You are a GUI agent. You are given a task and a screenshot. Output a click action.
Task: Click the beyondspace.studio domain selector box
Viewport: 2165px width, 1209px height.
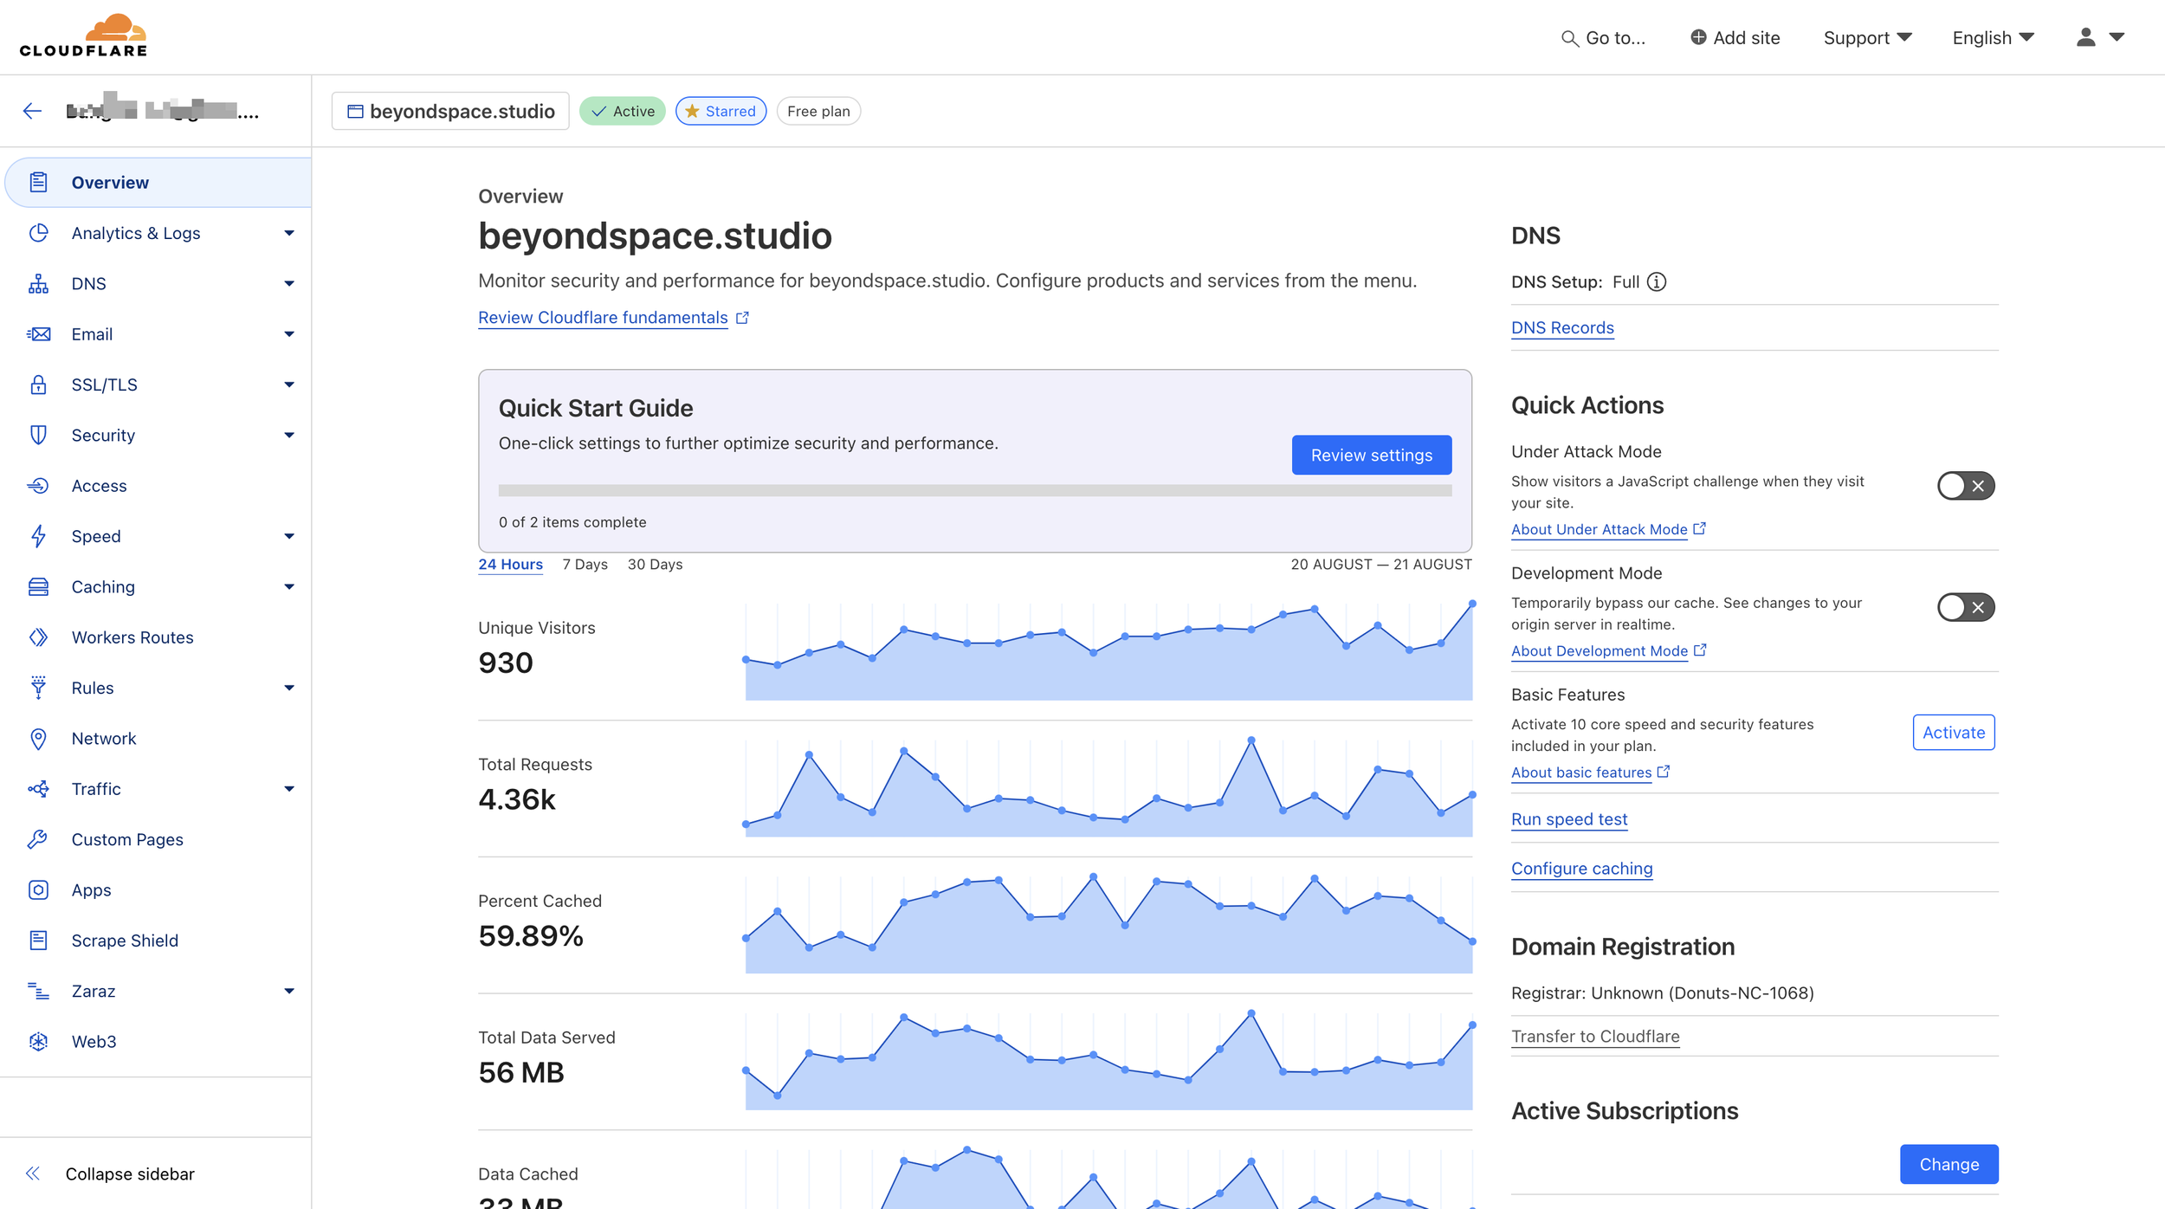(x=450, y=111)
